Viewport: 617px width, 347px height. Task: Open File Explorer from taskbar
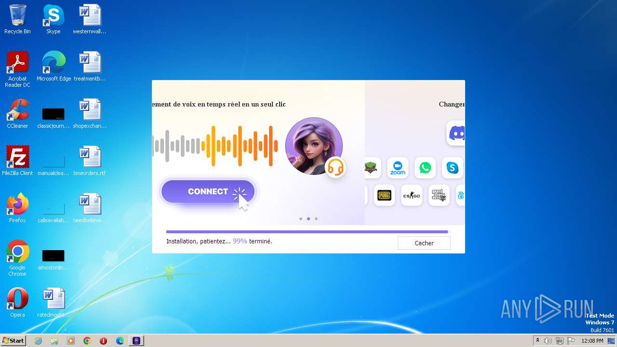pyautogui.click(x=54, y=341)
